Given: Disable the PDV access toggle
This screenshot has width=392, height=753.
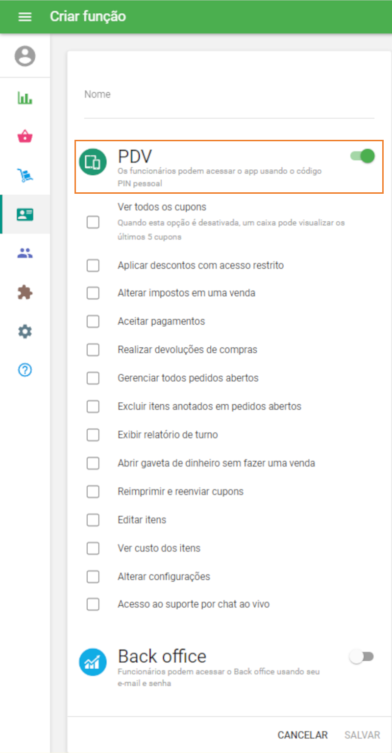Looking at the screenshot, I should (362, 156).
